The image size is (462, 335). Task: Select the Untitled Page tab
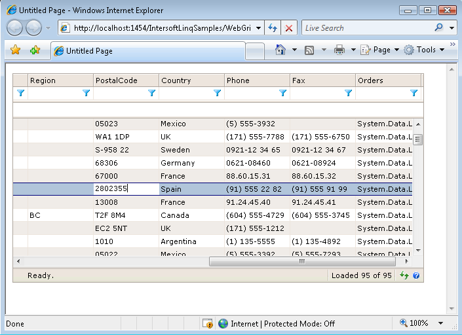(x=88, y=51)
